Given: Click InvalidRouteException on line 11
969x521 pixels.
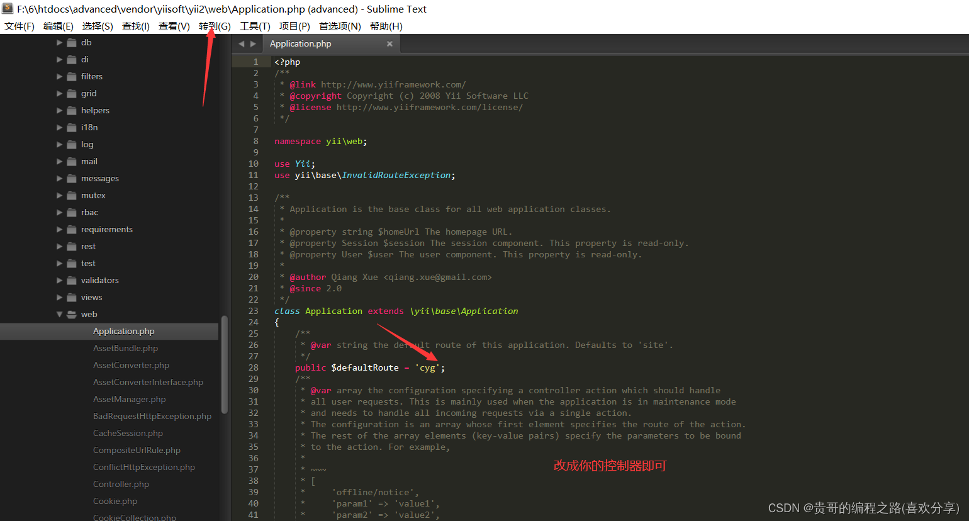Looking at the screenshot, I should pos(396,175).
